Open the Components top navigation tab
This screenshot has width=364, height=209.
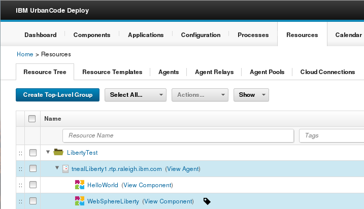click(x=92, y=35)
